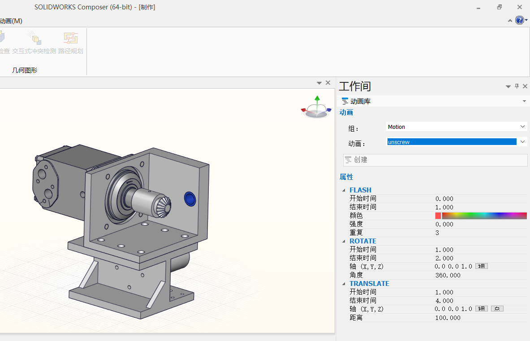
Task: Click the ribbon collapse chevron near the help icon
Action: 510,21
